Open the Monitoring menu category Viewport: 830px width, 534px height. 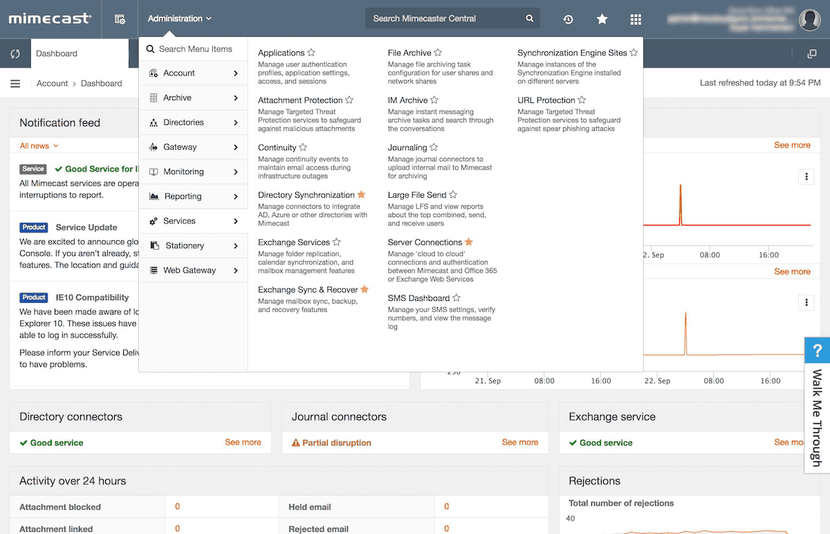coord(193,172)
